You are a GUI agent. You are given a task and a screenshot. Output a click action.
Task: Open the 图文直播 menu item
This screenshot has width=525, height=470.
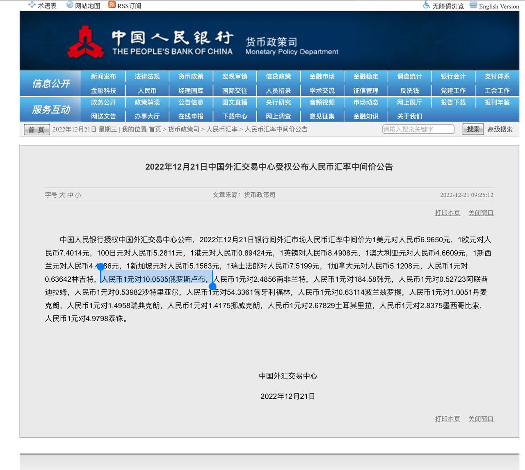[x=235, y=102]
